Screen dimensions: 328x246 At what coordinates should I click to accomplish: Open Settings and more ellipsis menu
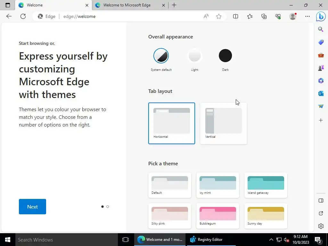[x=307, y=16]
